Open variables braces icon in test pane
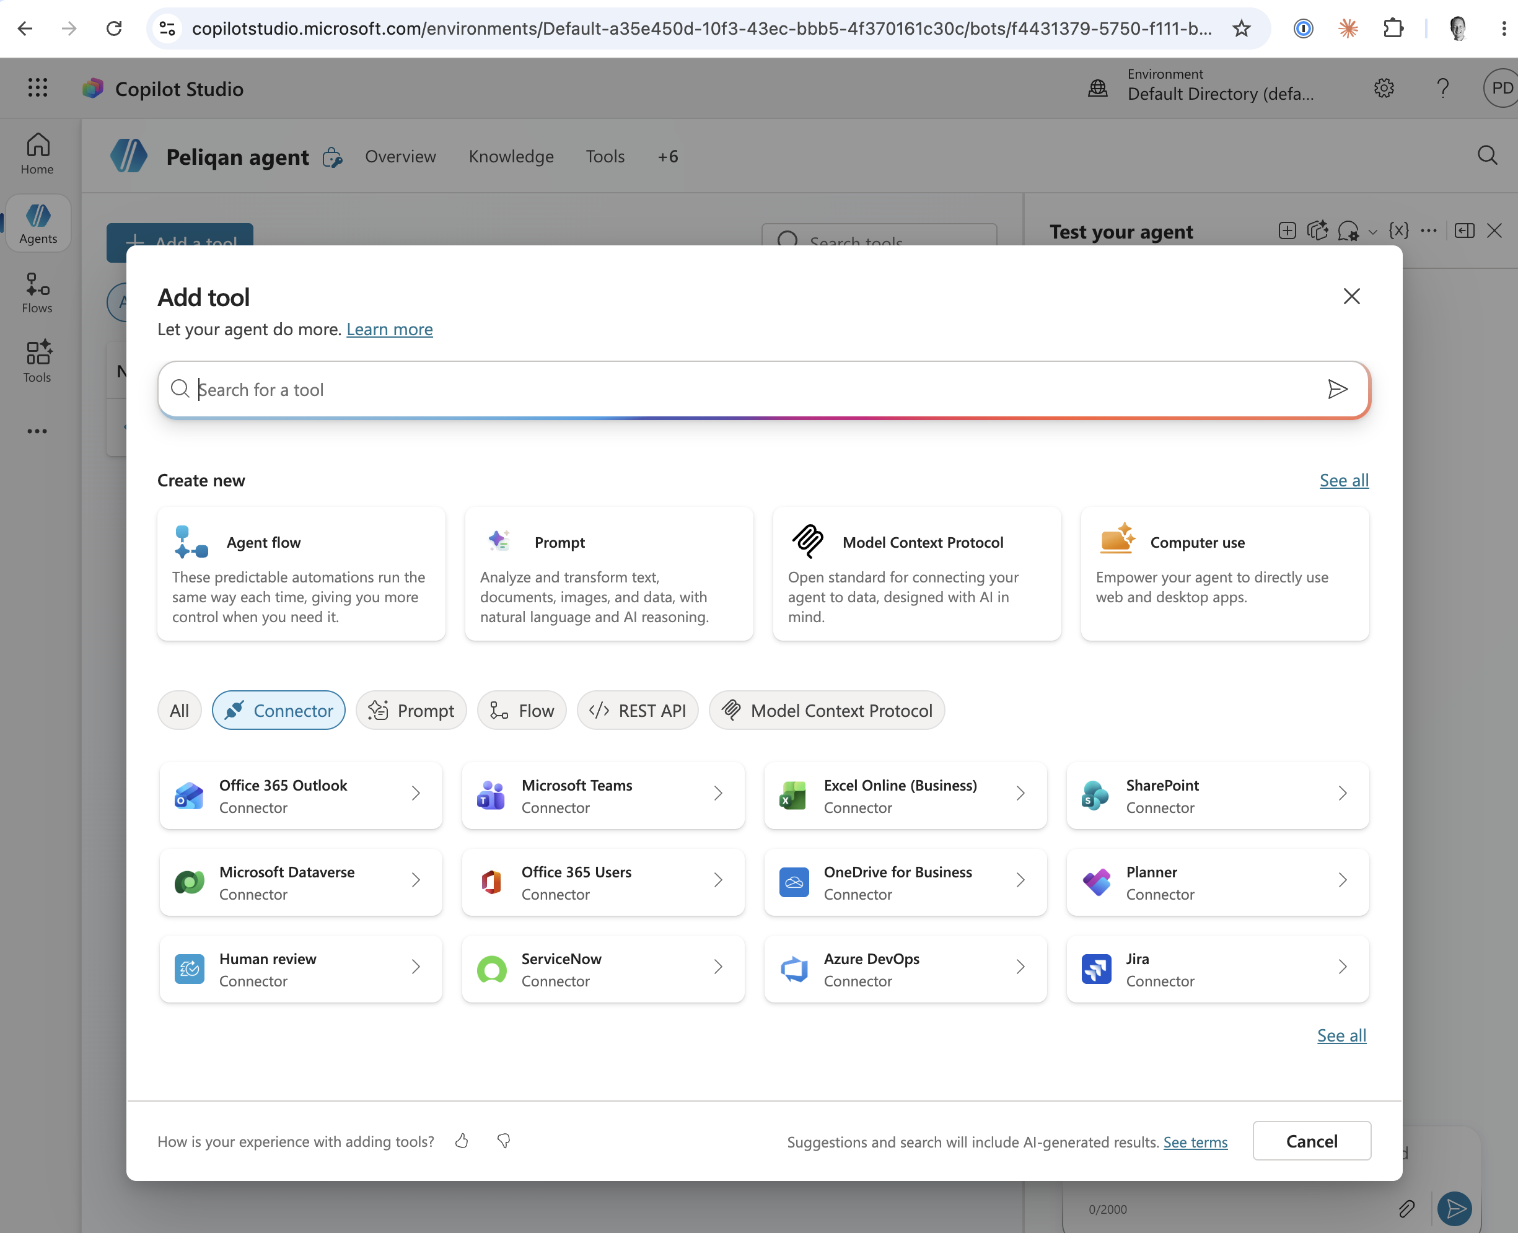 (1398, 231)
